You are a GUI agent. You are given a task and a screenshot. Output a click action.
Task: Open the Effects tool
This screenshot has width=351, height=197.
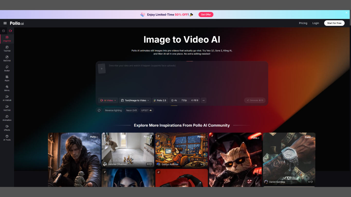pyautogui.click(x=7, y=128)
